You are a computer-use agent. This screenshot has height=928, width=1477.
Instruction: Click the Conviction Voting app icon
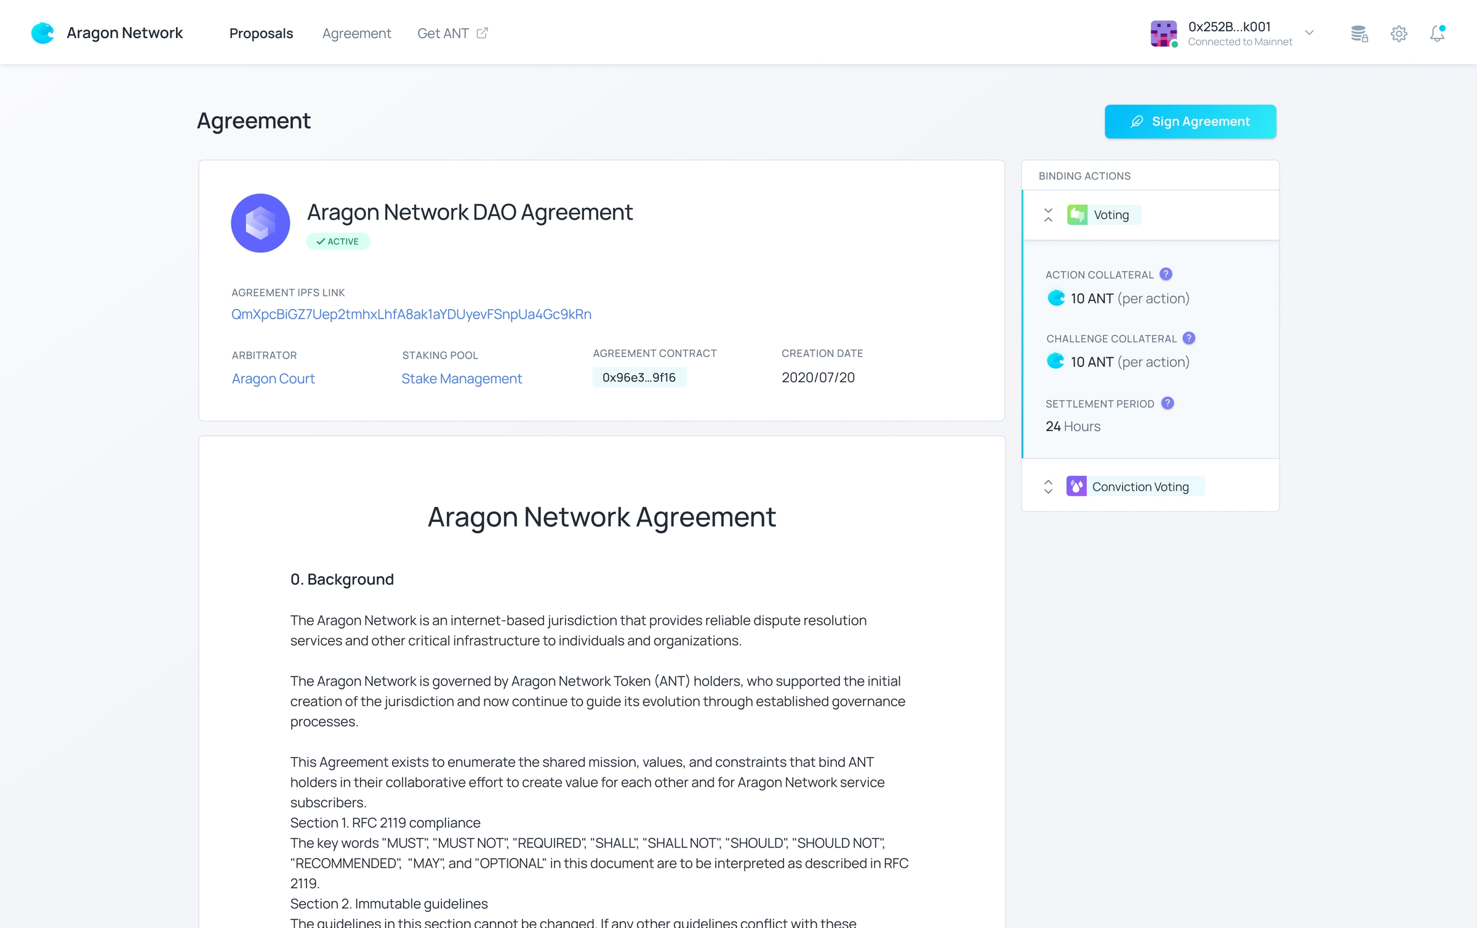1076,485
